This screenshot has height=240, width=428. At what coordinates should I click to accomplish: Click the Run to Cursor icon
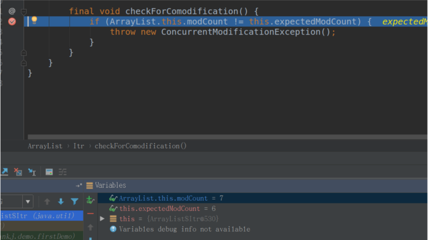32,172
